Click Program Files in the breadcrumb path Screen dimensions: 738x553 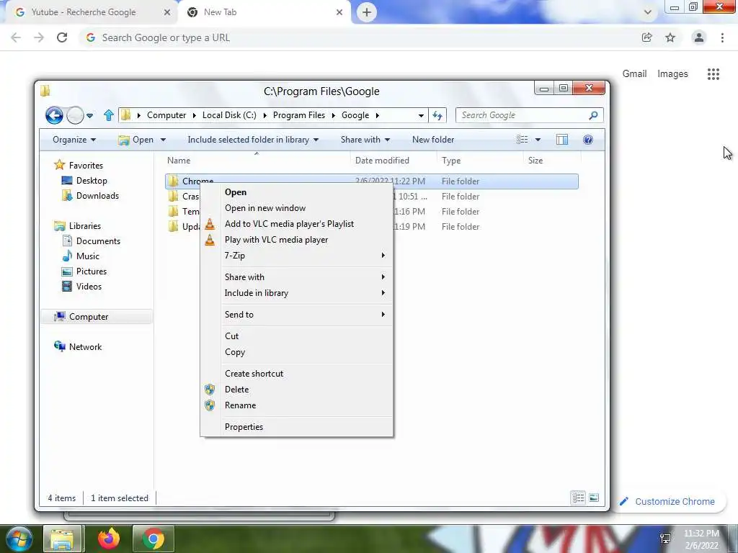(299, 115)
